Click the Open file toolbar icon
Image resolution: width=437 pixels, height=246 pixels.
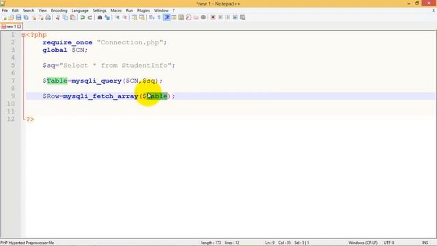11,18
